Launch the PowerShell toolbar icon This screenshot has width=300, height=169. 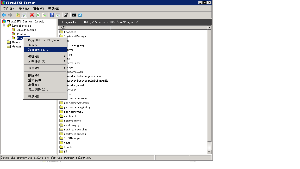click(x=80, y=15)
